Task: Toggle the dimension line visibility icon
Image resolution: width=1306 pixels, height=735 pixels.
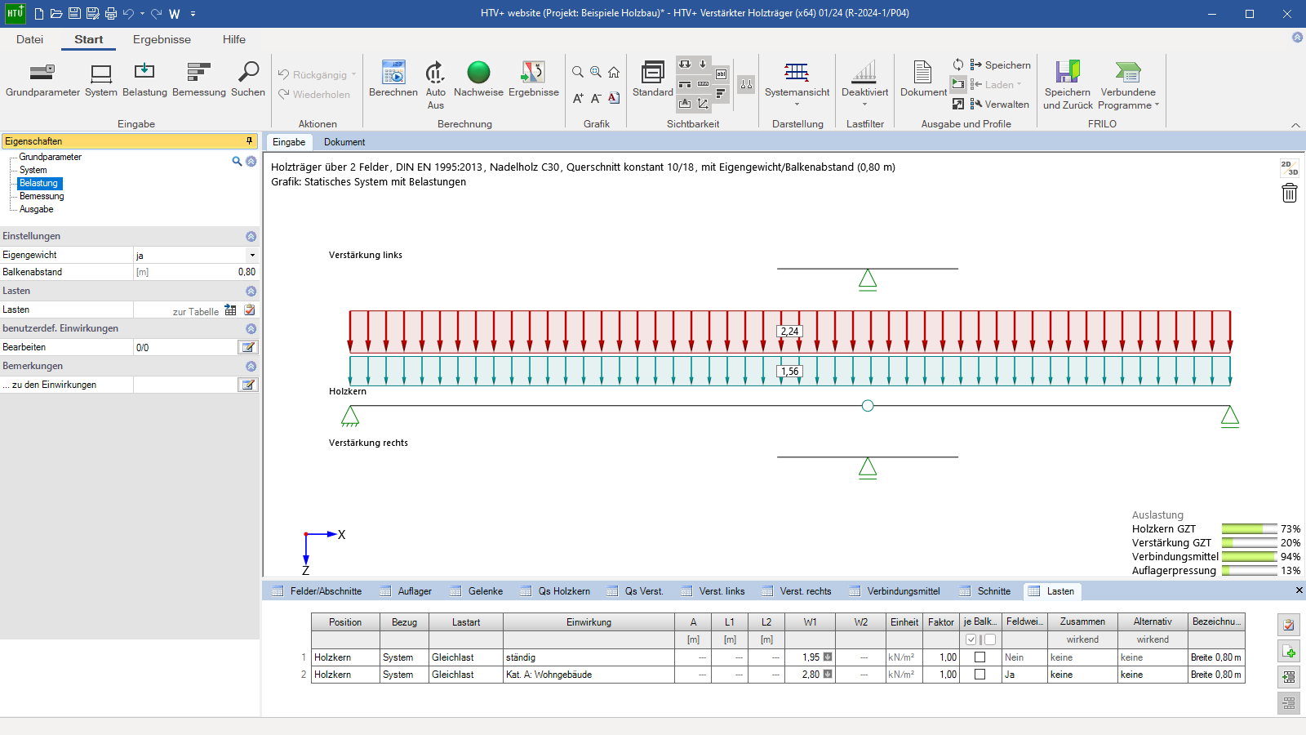Action: [x=703, y=84]
